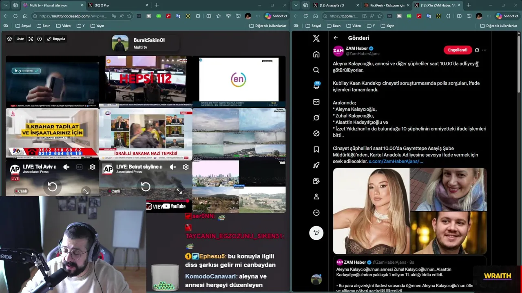The height and width of the screenshot is (293, 522).
Task: Open the blonde woman photo in post
Action: (x=371, y=211)
